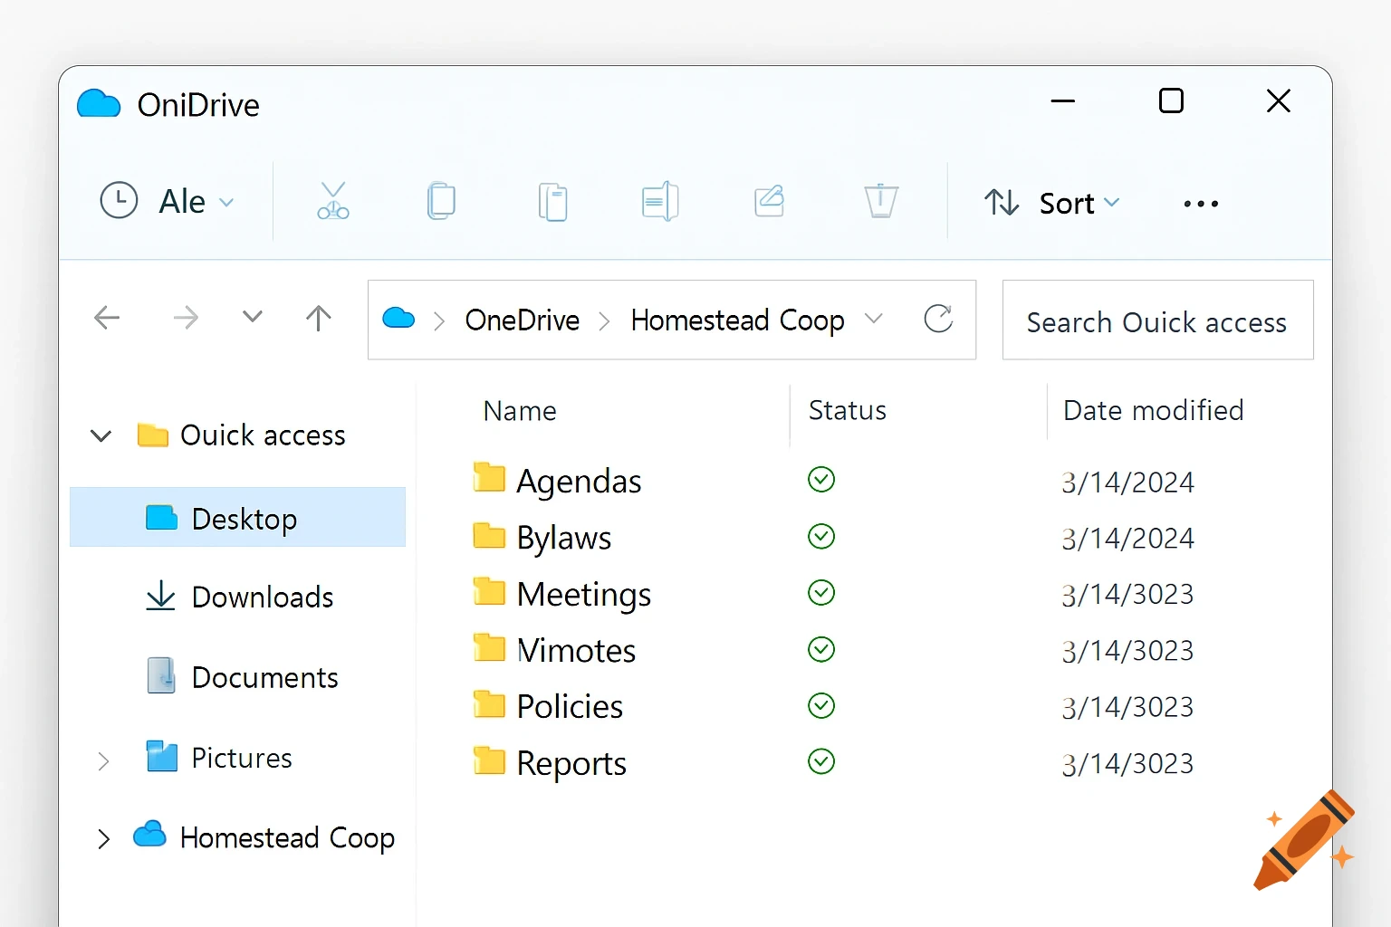1391x927 pixels.
Task: Click chevron after OneDrive breadcrumb
Action: [x=605, y=321]
